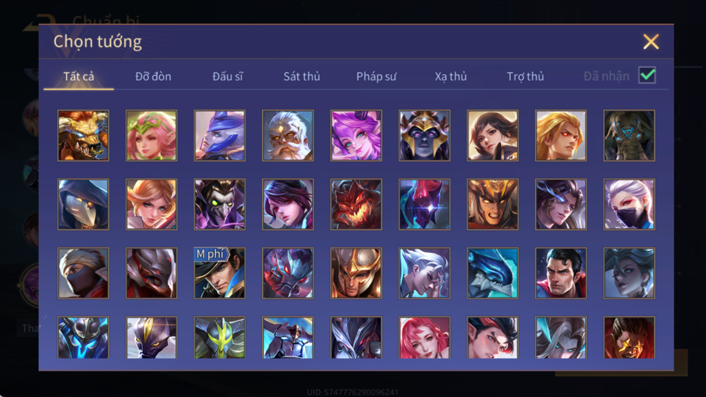706x397 pixels.
Task: Choose the white-bearded old man hero
Action: pos(288,135)
